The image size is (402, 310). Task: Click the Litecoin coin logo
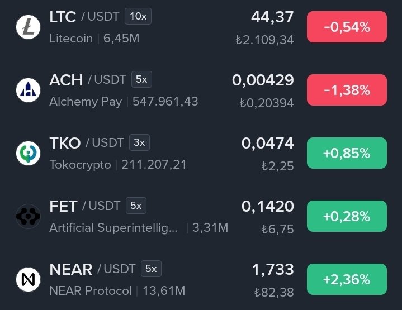(x=28, y=27)
